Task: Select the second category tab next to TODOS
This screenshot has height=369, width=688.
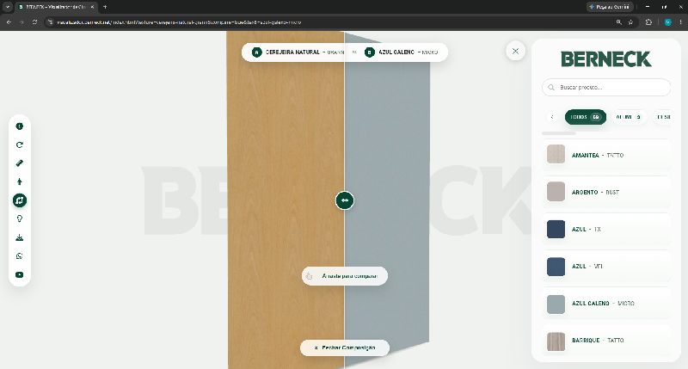Action: pos(629,117)
